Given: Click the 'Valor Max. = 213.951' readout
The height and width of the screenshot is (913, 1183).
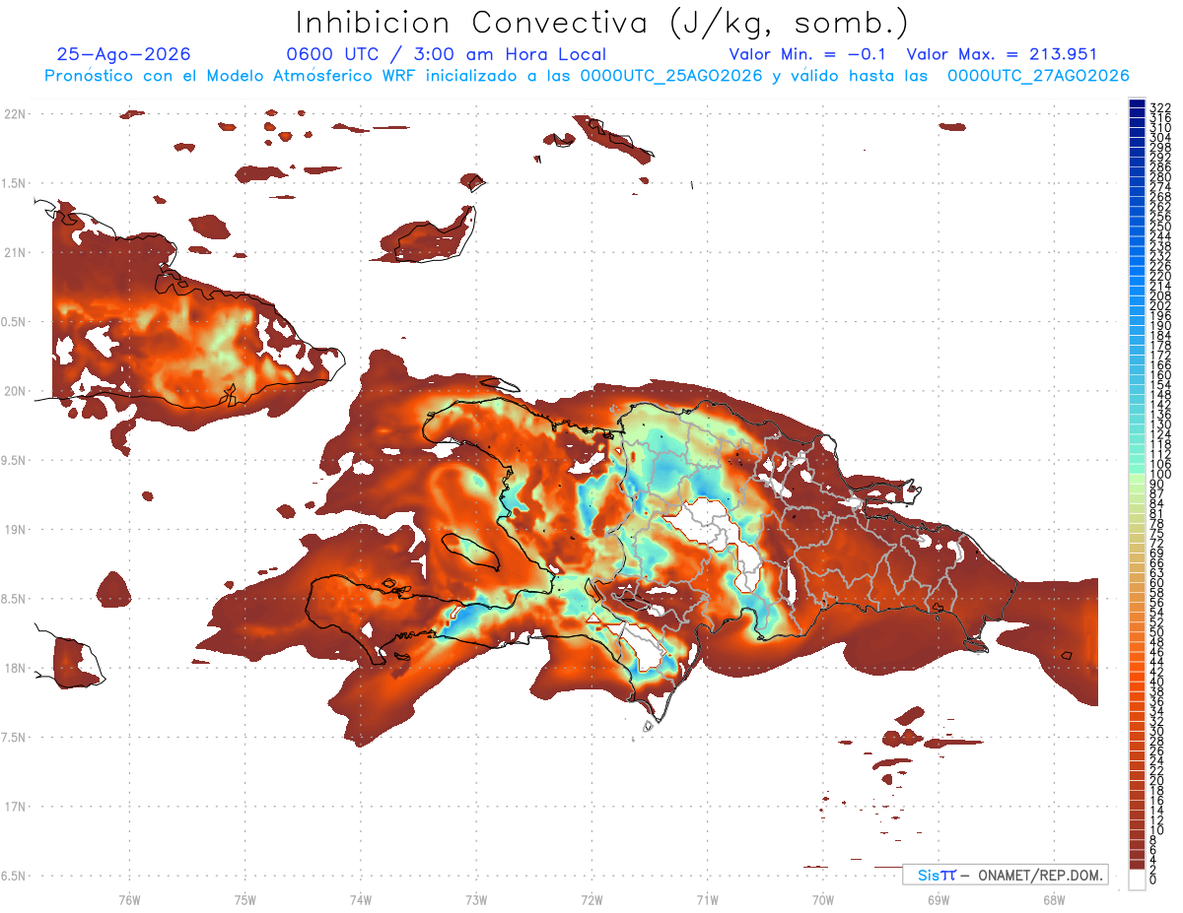Looking at the screenshot, I should point(1002,55).
